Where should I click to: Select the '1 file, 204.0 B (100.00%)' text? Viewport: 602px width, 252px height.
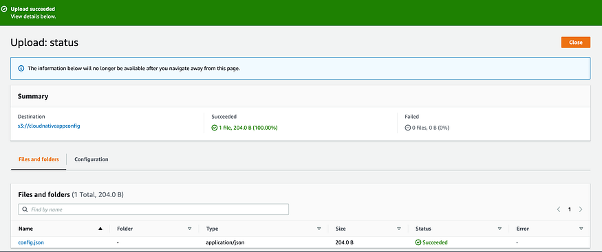248,128
